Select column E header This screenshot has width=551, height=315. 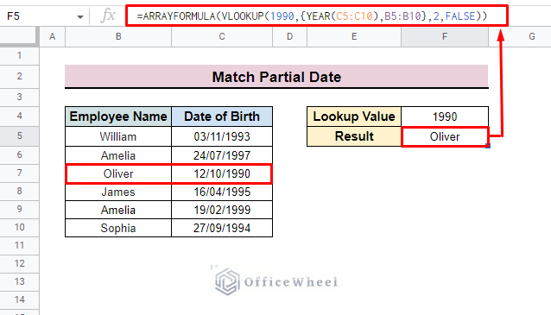pyautogui.click(x=354, y=36)
